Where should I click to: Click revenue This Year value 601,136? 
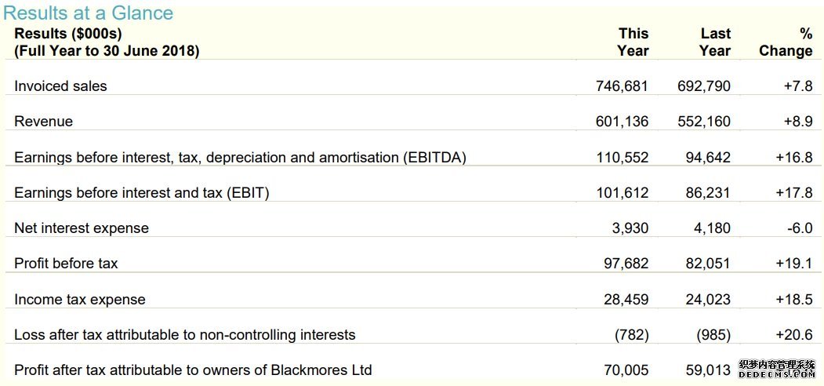tap(623, 122)
